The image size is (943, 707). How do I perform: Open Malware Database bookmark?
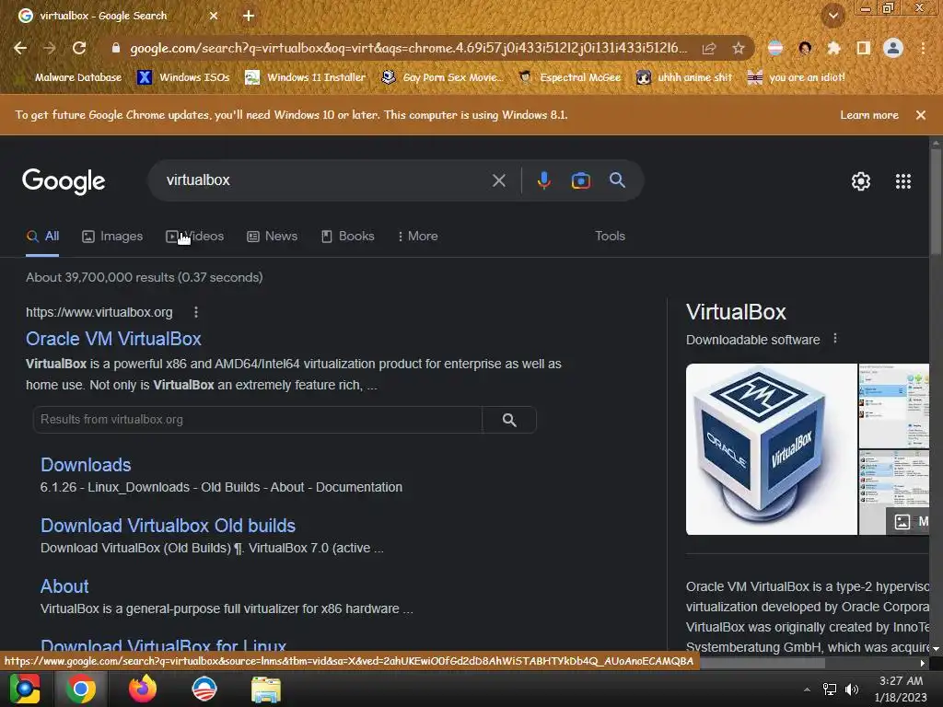coord(70,77)
